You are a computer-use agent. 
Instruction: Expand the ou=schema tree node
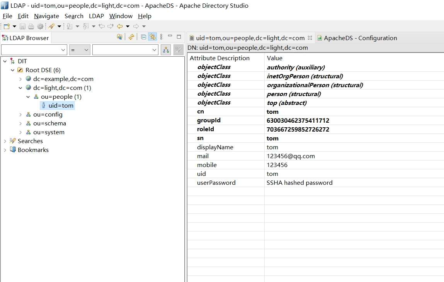(20, 123)
